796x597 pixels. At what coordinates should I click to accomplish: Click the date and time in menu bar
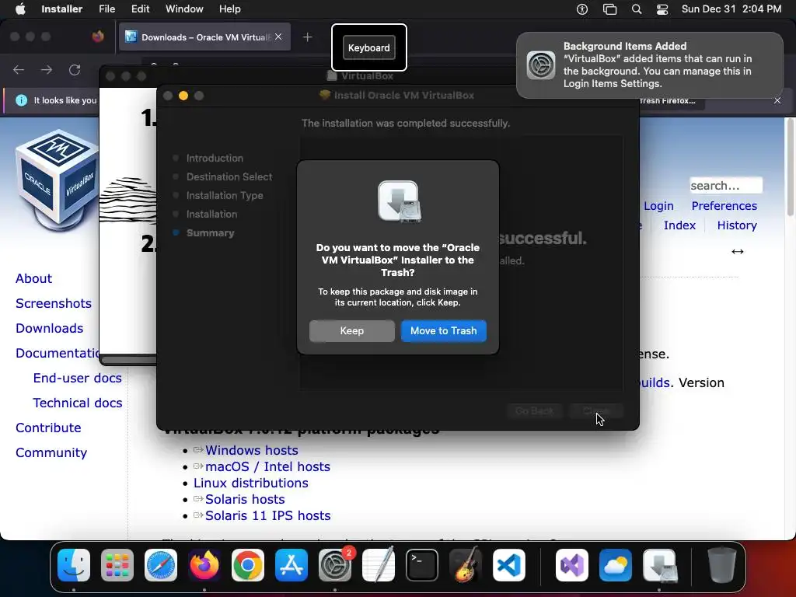(731, 9)
